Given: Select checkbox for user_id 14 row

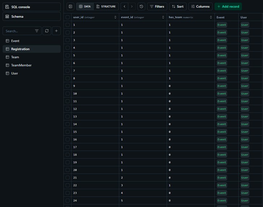Looking at the screenshot, I should coord(68,124).
